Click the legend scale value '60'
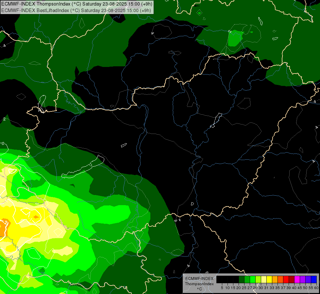Viewport: 320px width, 294px height. coord(316,288)
